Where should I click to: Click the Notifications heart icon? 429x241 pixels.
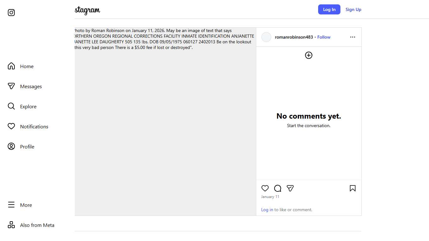(x=11, y=126)
